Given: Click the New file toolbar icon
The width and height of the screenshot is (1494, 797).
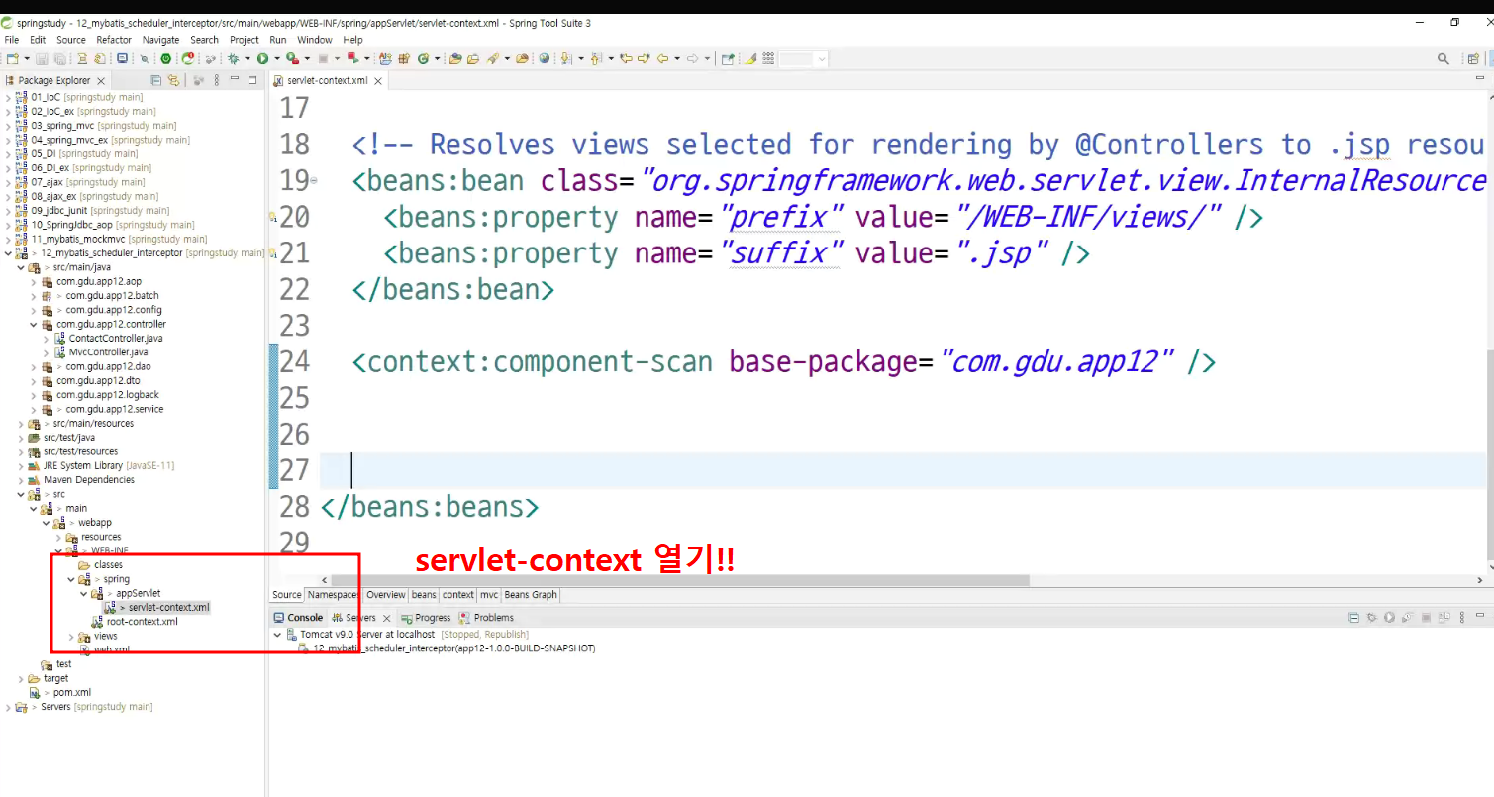Looking at the screenshot, I should pyautogui.click(x=12, y=59).
